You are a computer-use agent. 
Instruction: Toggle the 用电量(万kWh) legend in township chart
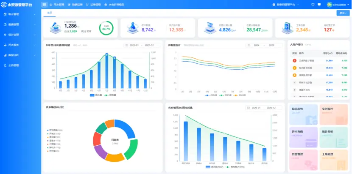[235, 167]
